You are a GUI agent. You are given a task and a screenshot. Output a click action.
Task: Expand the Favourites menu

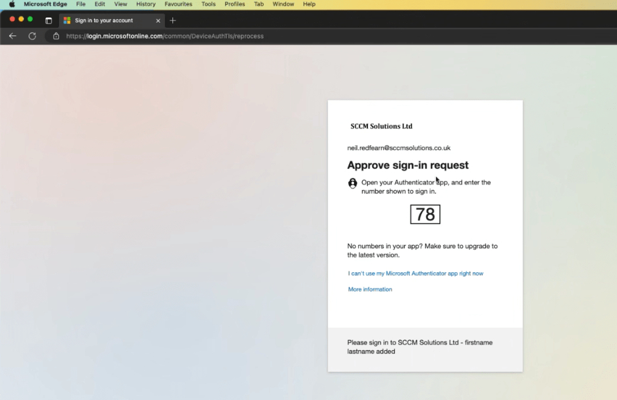pos(179,4)
